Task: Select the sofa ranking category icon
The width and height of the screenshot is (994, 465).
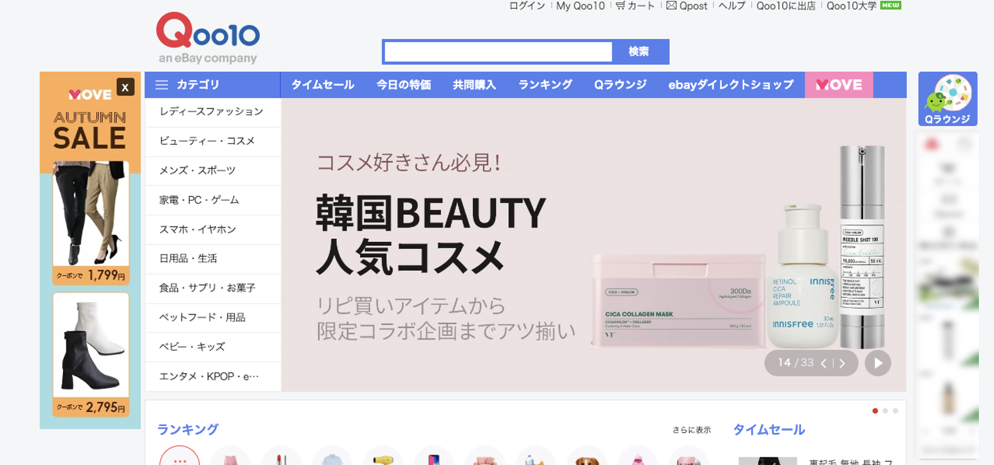Action: click(x=485, y=456)
